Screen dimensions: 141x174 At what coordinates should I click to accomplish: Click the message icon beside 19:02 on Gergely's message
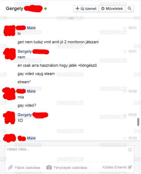tap(125, 115)
